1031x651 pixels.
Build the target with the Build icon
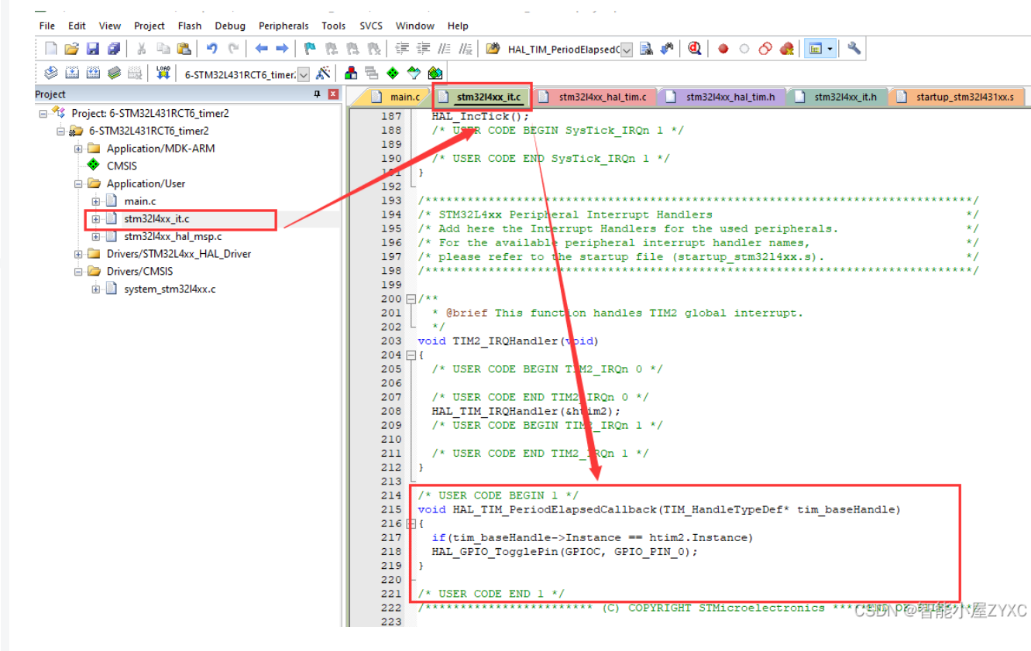coord(72,73)
